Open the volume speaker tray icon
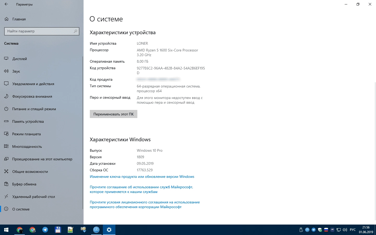376x235 pixels. click(x=345, y=230)
